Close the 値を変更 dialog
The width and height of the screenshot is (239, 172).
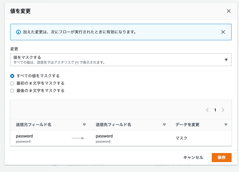tap(229, 11)
